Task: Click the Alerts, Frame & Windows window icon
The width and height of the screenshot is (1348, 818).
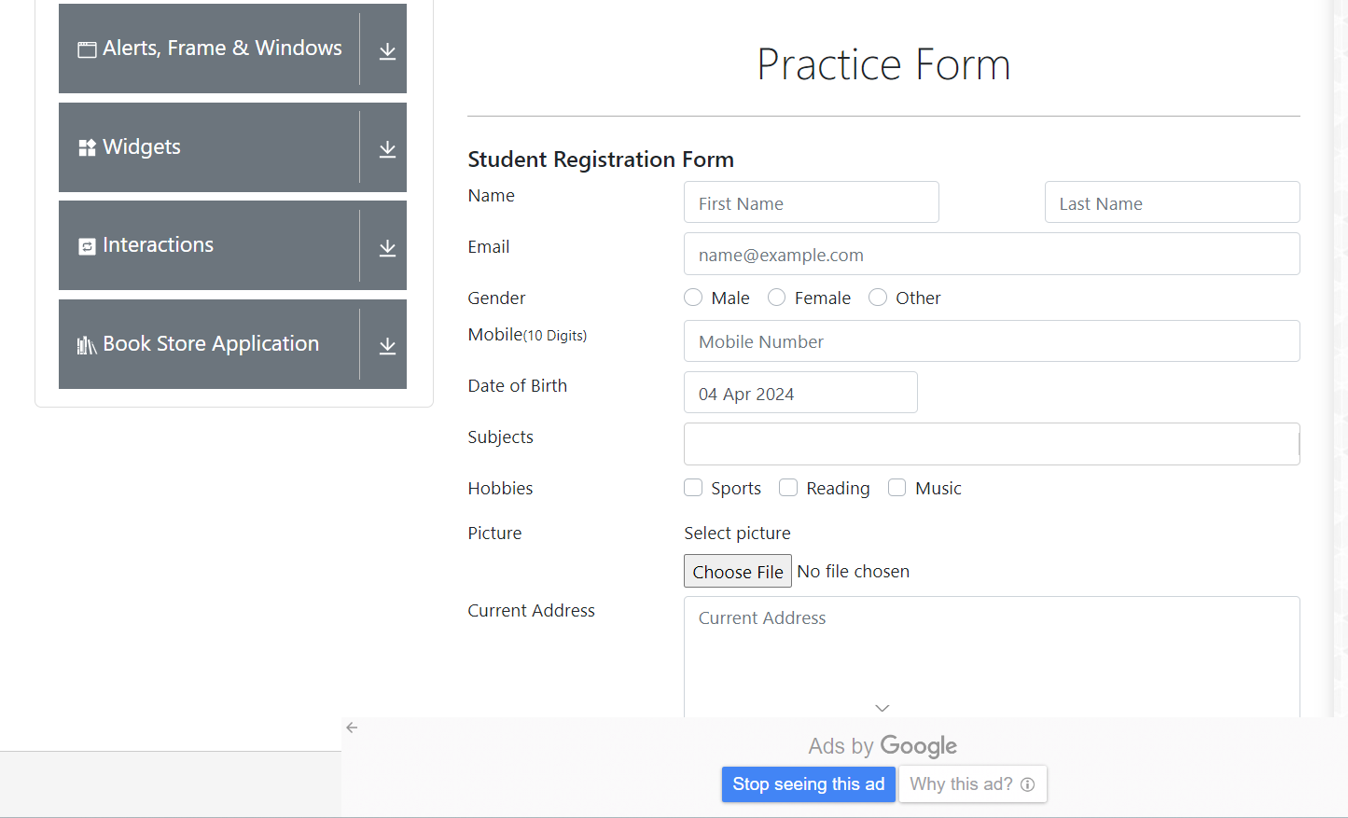Action: pos(87,49)
